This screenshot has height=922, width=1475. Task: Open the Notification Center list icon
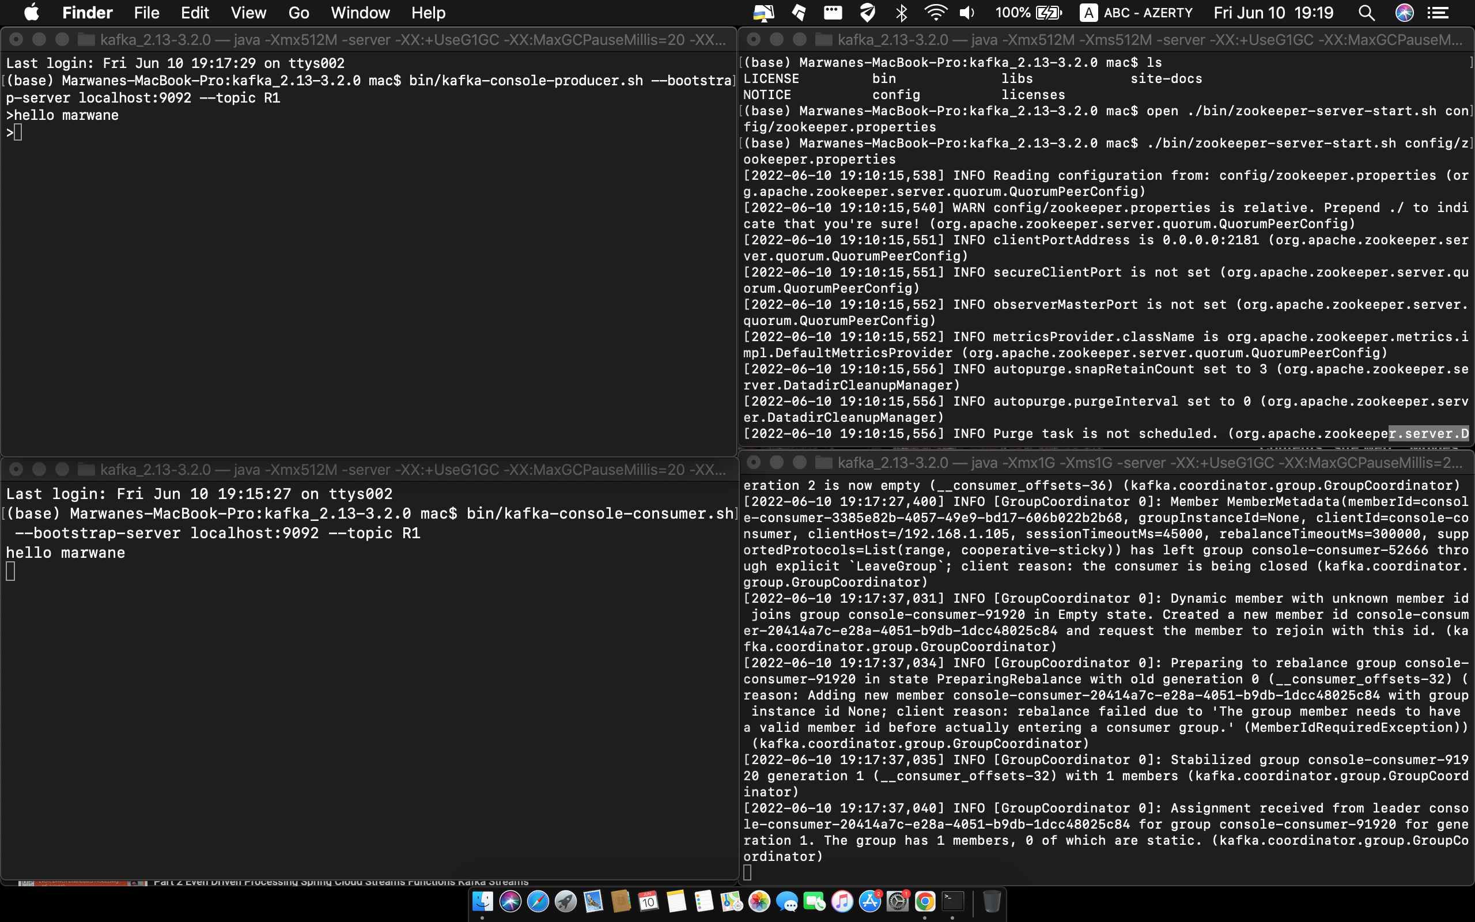1438,13
